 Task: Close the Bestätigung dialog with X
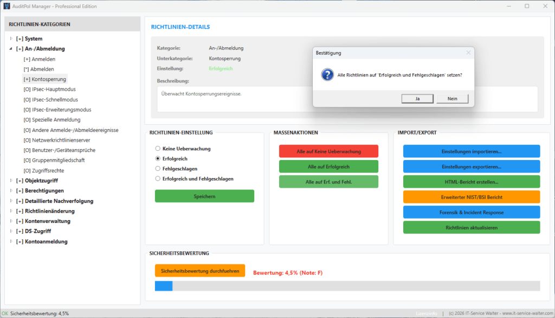468,53
